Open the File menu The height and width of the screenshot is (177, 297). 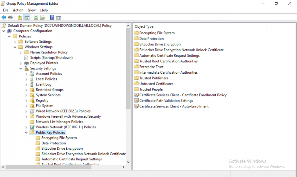pos(5,10)
